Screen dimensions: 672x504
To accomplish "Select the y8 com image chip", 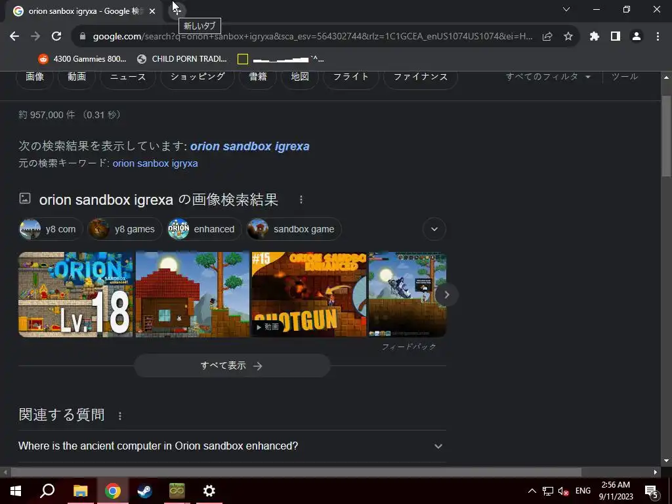I will click(x=51, y=229).
